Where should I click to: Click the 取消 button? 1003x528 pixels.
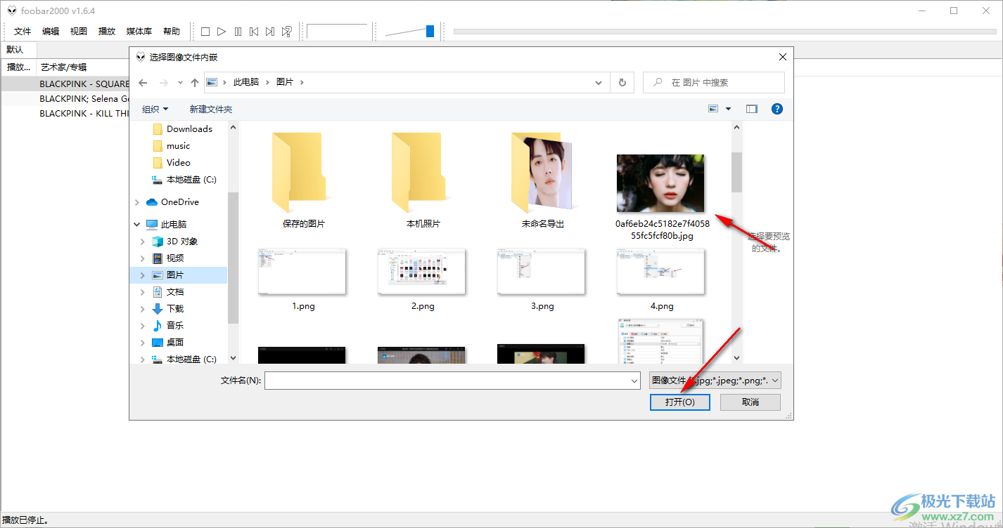pos(750,402)
